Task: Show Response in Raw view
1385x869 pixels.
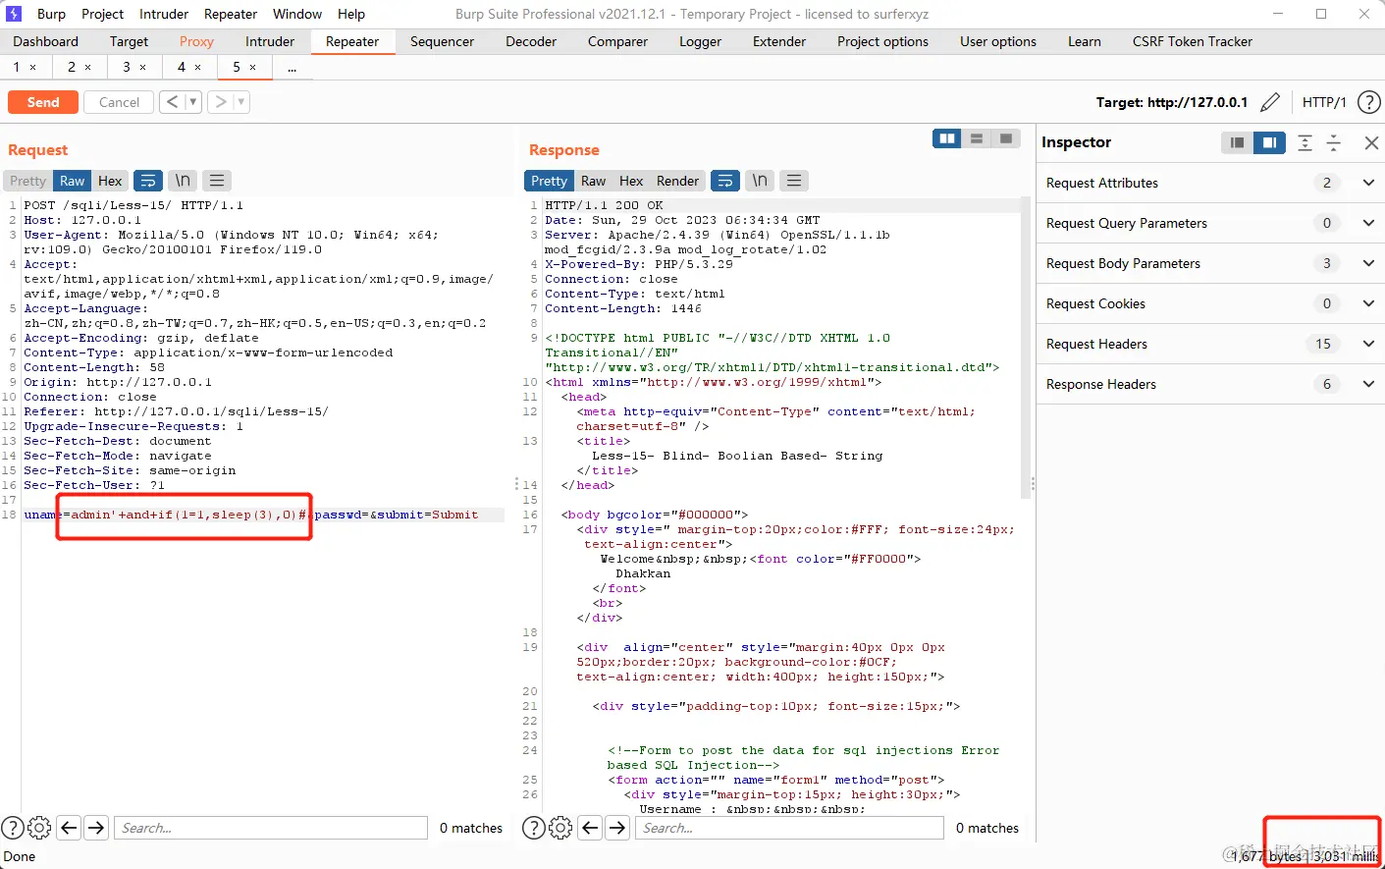Action: [593, 181]
